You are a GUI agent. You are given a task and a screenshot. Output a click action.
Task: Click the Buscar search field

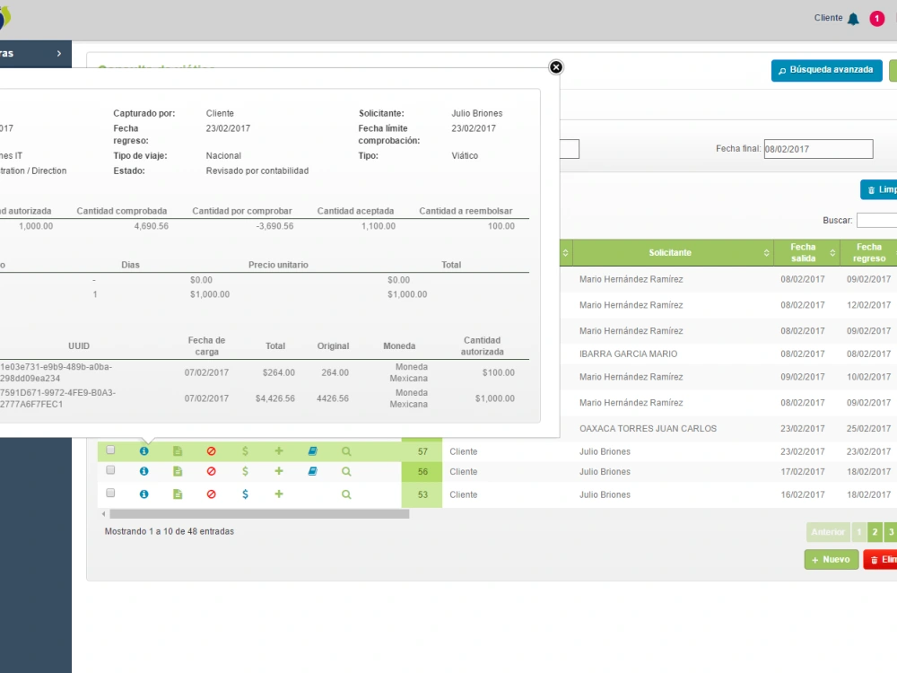(877, 221)
